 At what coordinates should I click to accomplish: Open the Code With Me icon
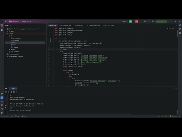(x=145, y=21)
